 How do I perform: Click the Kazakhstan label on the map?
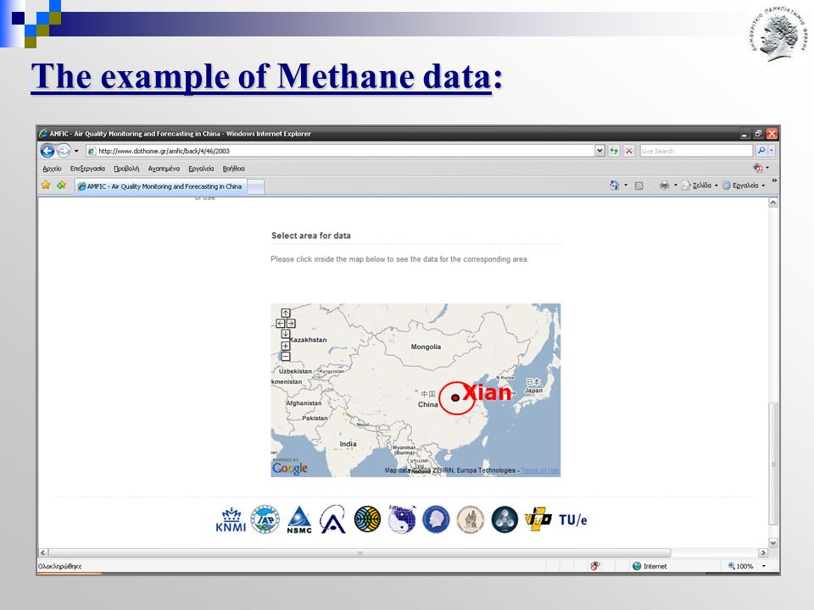pyautogui.click(x=308, y=340)
